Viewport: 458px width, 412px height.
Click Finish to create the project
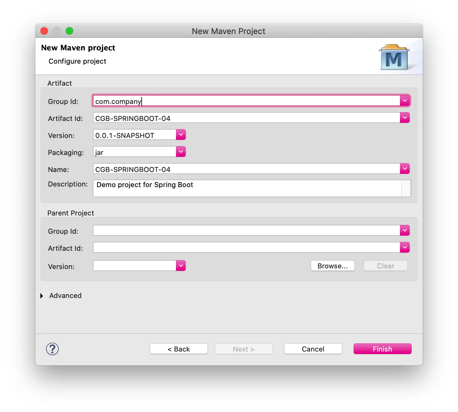point(383,349)
